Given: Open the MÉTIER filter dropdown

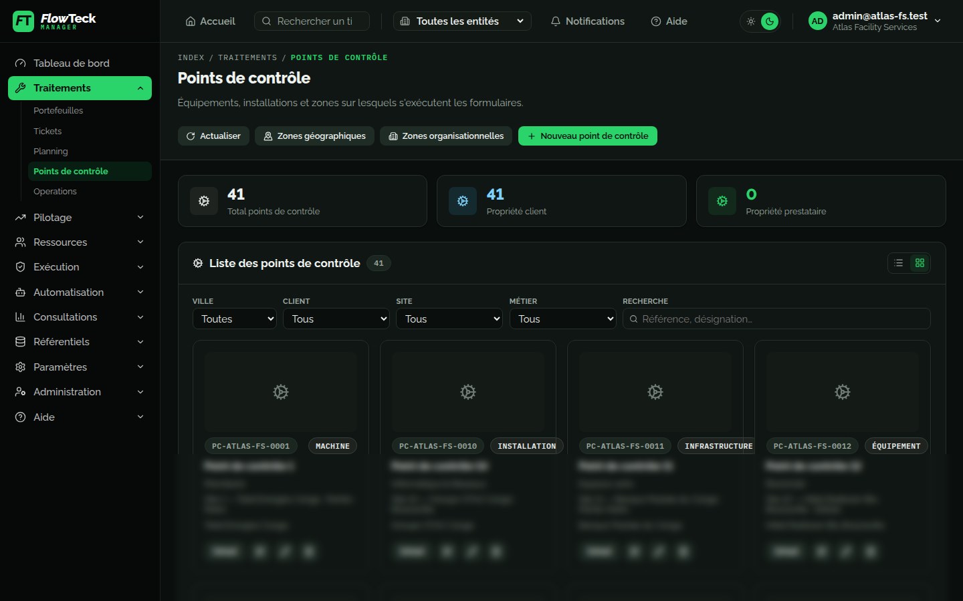Looking at the screenshot, I should pos(563,319).
